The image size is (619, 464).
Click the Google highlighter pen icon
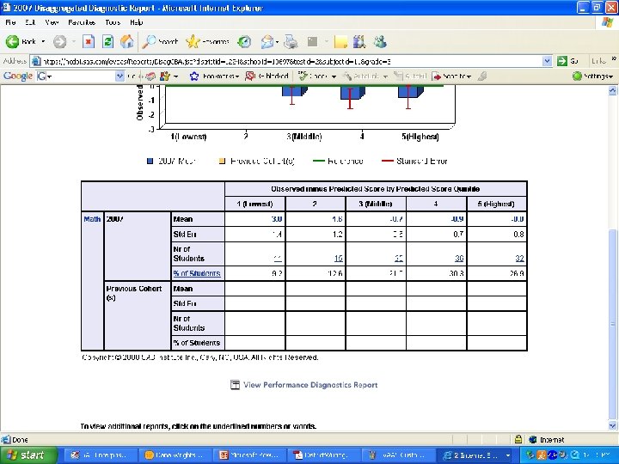pyautogui.click(x=482, y=76)
